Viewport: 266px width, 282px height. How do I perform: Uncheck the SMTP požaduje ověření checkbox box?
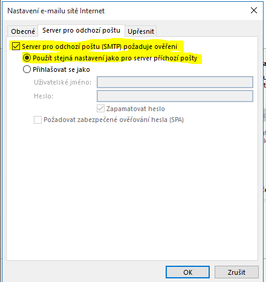point(16,46)
